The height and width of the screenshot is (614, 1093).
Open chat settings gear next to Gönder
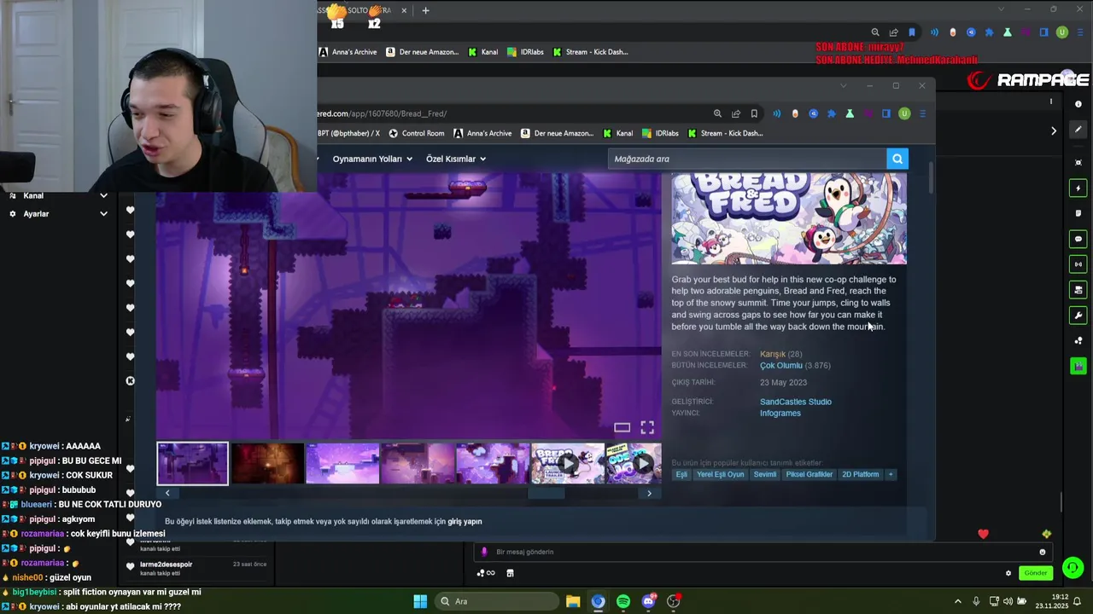(x=1008, y=573)
